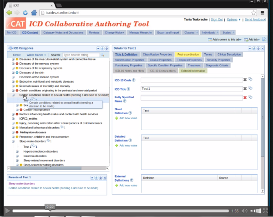Select the Classification Properties tab

coord(157,55)
